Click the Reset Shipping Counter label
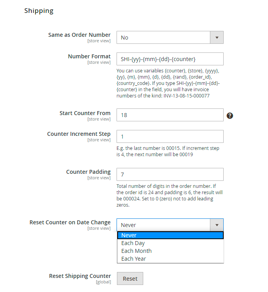This screenshot has width=268, height=292. tap(80, 276)
